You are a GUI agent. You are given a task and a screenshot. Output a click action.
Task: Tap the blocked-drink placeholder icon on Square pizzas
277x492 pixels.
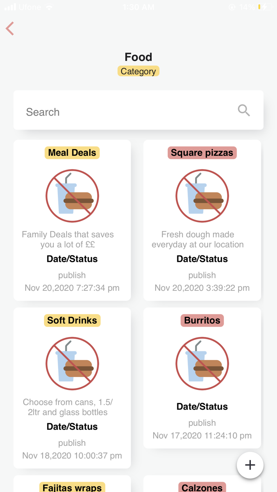202,195
